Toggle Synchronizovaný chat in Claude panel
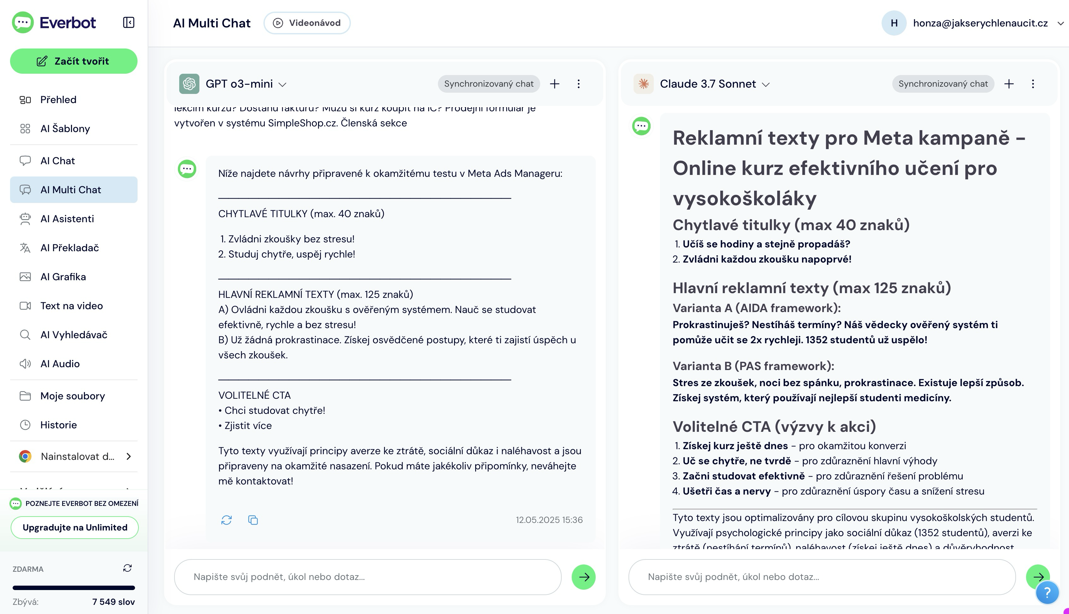This screenshot has width=1069, height=614. coord(943,84)
